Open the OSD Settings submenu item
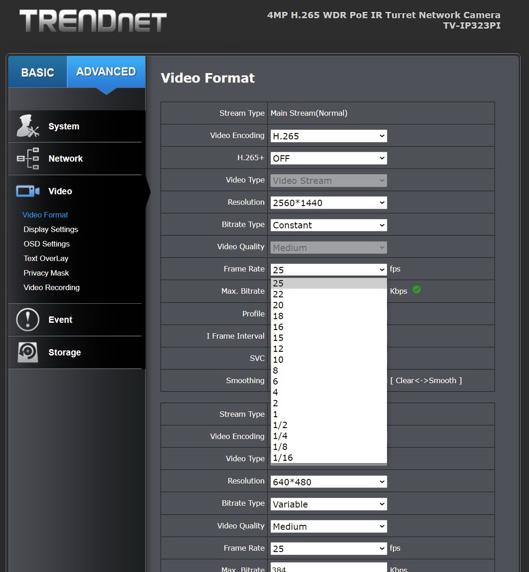 tap(47, 244)
